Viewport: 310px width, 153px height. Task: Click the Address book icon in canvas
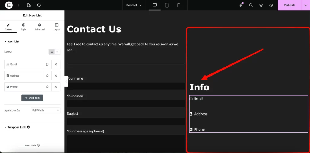pyautogui.click(x=191, y=114)
